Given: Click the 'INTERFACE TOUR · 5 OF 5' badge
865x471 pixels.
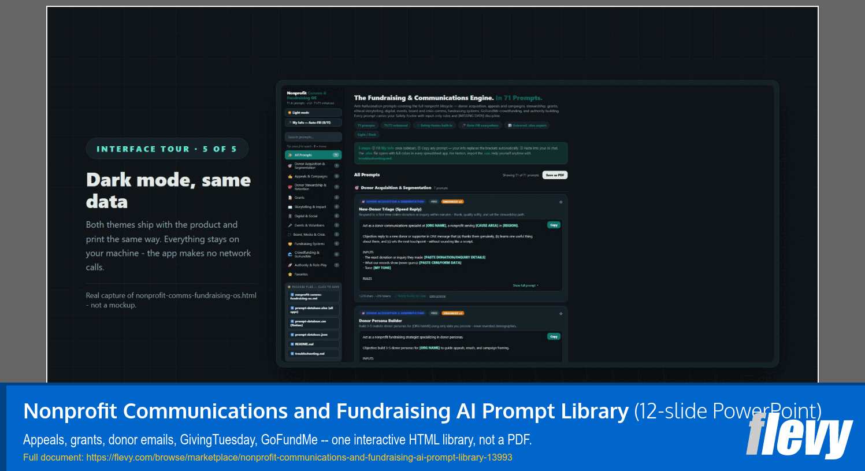Looking at the screenshot, I should [x=167, y=149].
